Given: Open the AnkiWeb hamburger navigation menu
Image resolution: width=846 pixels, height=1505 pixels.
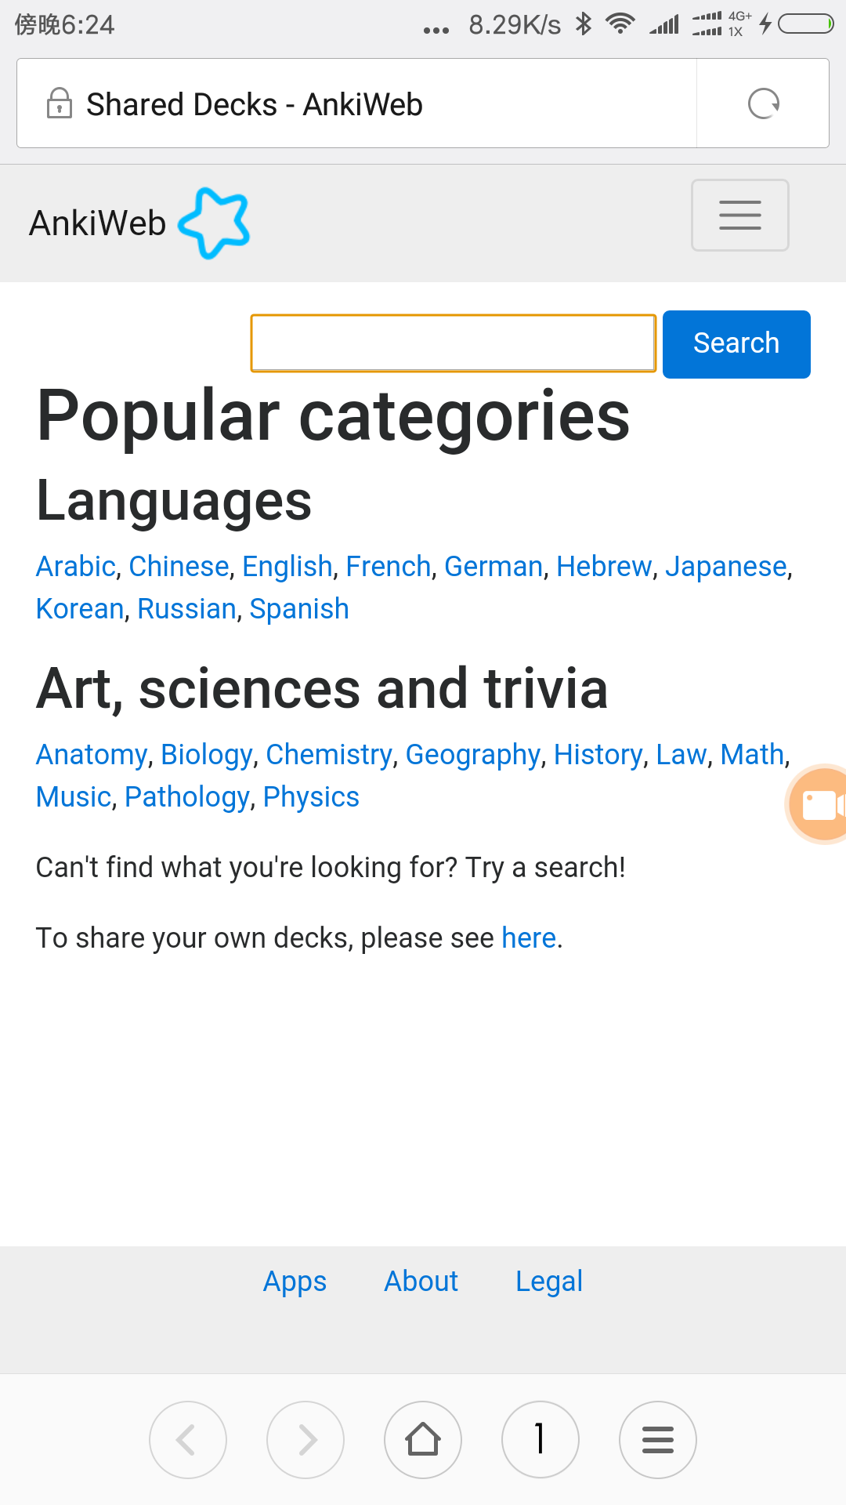Looking at the screenshot, I should (x=739, y=216).
